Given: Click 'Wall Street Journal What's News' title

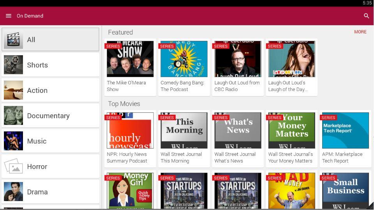Looking at the screenshot, I should pyautogui.click(x=235, y=157).
